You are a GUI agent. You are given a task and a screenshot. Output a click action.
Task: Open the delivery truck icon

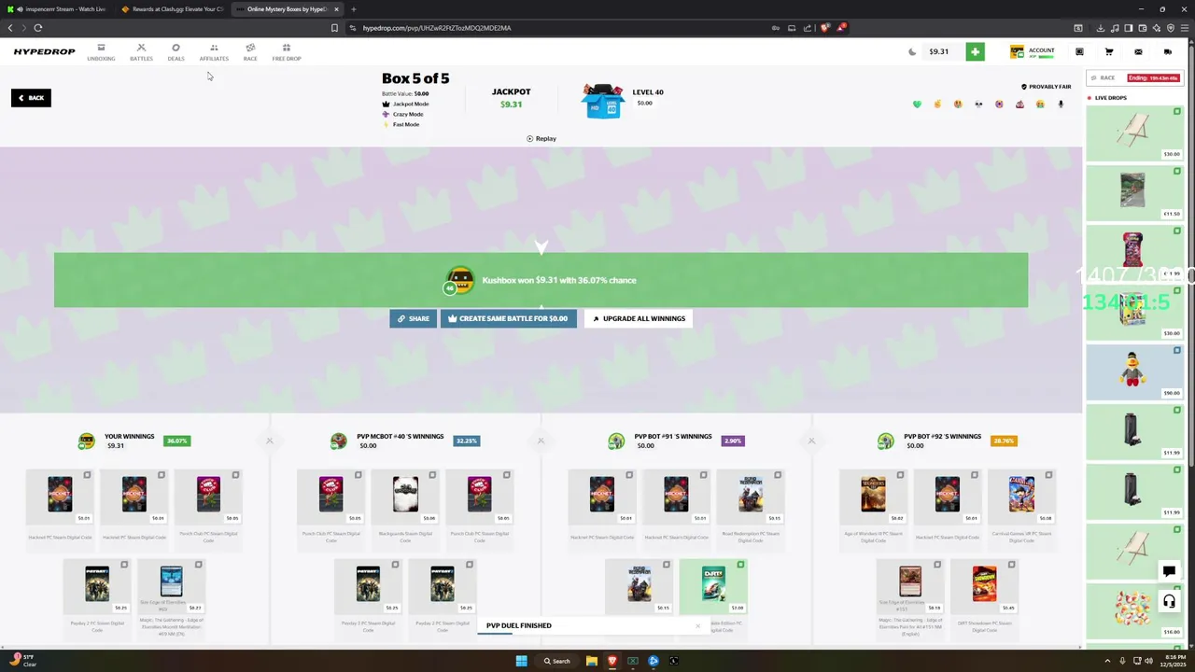click(1167, 52)
